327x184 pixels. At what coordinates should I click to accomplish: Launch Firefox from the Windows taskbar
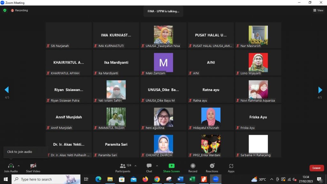[x=145, y=179]
